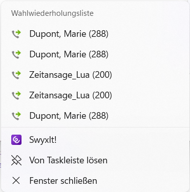Image resolution: width=190 pixels, height=192 pixels.
Task: Launch SwyxIt! from the jump list
Action: click(x=95, y=140)
